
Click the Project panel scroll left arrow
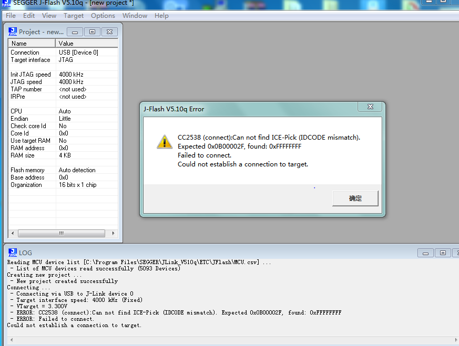(x=13, y=233)
